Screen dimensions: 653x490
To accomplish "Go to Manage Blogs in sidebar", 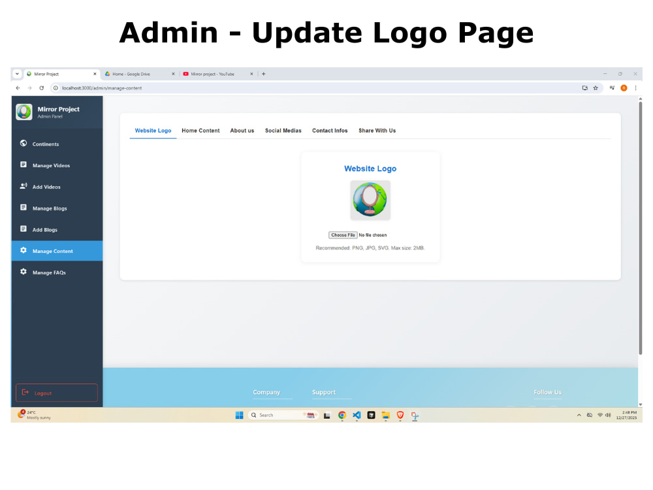I will [x=57, y=208].
